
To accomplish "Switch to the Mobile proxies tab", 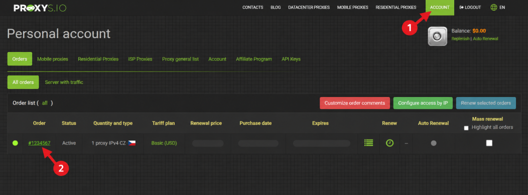I will point(53,58).
